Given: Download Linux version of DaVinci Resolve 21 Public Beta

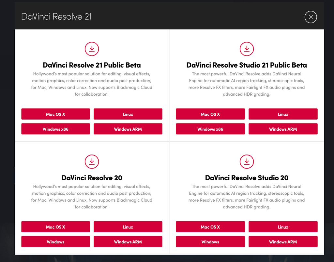Looking at the screenshot, I should point(128,114).
